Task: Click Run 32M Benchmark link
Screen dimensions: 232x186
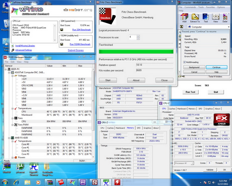Action: tap(82, 30)
